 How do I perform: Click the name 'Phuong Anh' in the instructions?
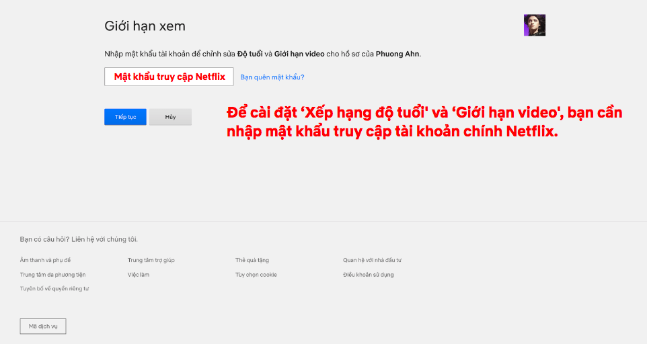click(397, 54)
